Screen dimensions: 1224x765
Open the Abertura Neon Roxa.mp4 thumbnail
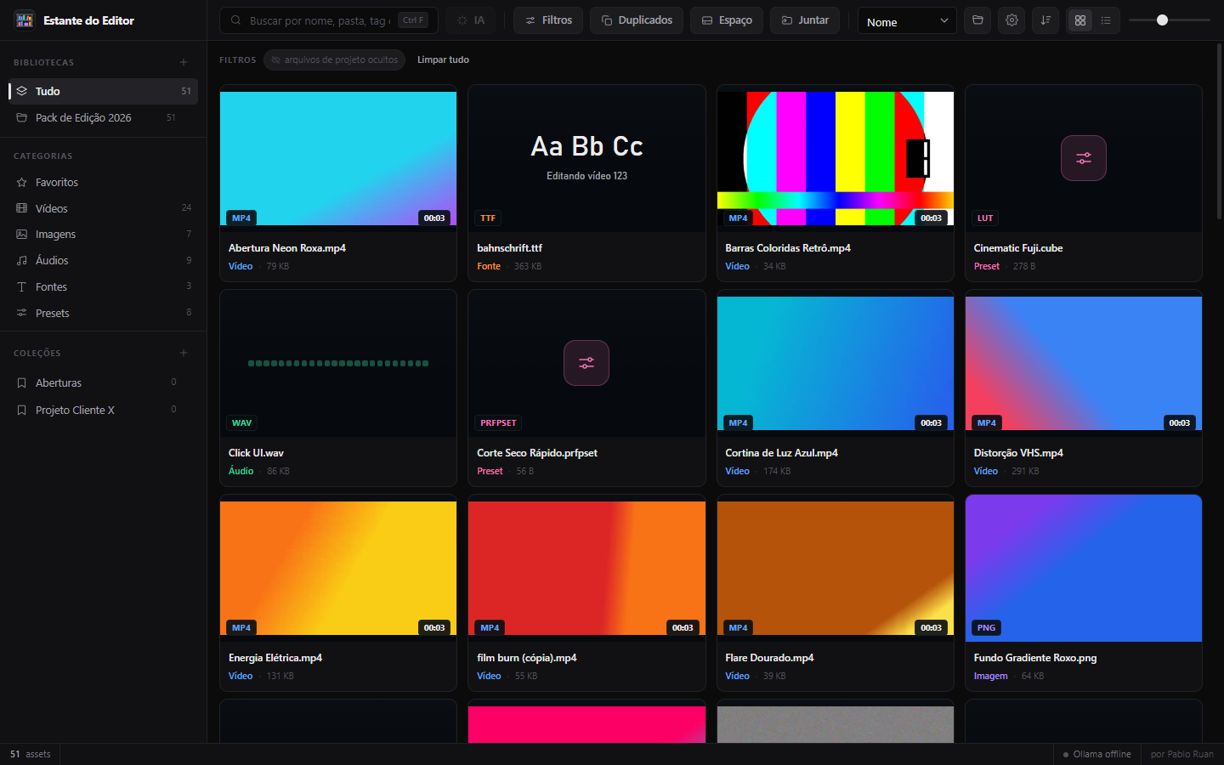click(338, 158)
